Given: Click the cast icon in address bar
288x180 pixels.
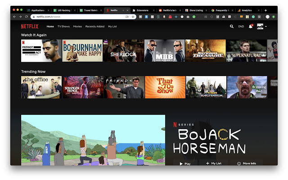Looking at the screenshot, I should tap(127, 17).
